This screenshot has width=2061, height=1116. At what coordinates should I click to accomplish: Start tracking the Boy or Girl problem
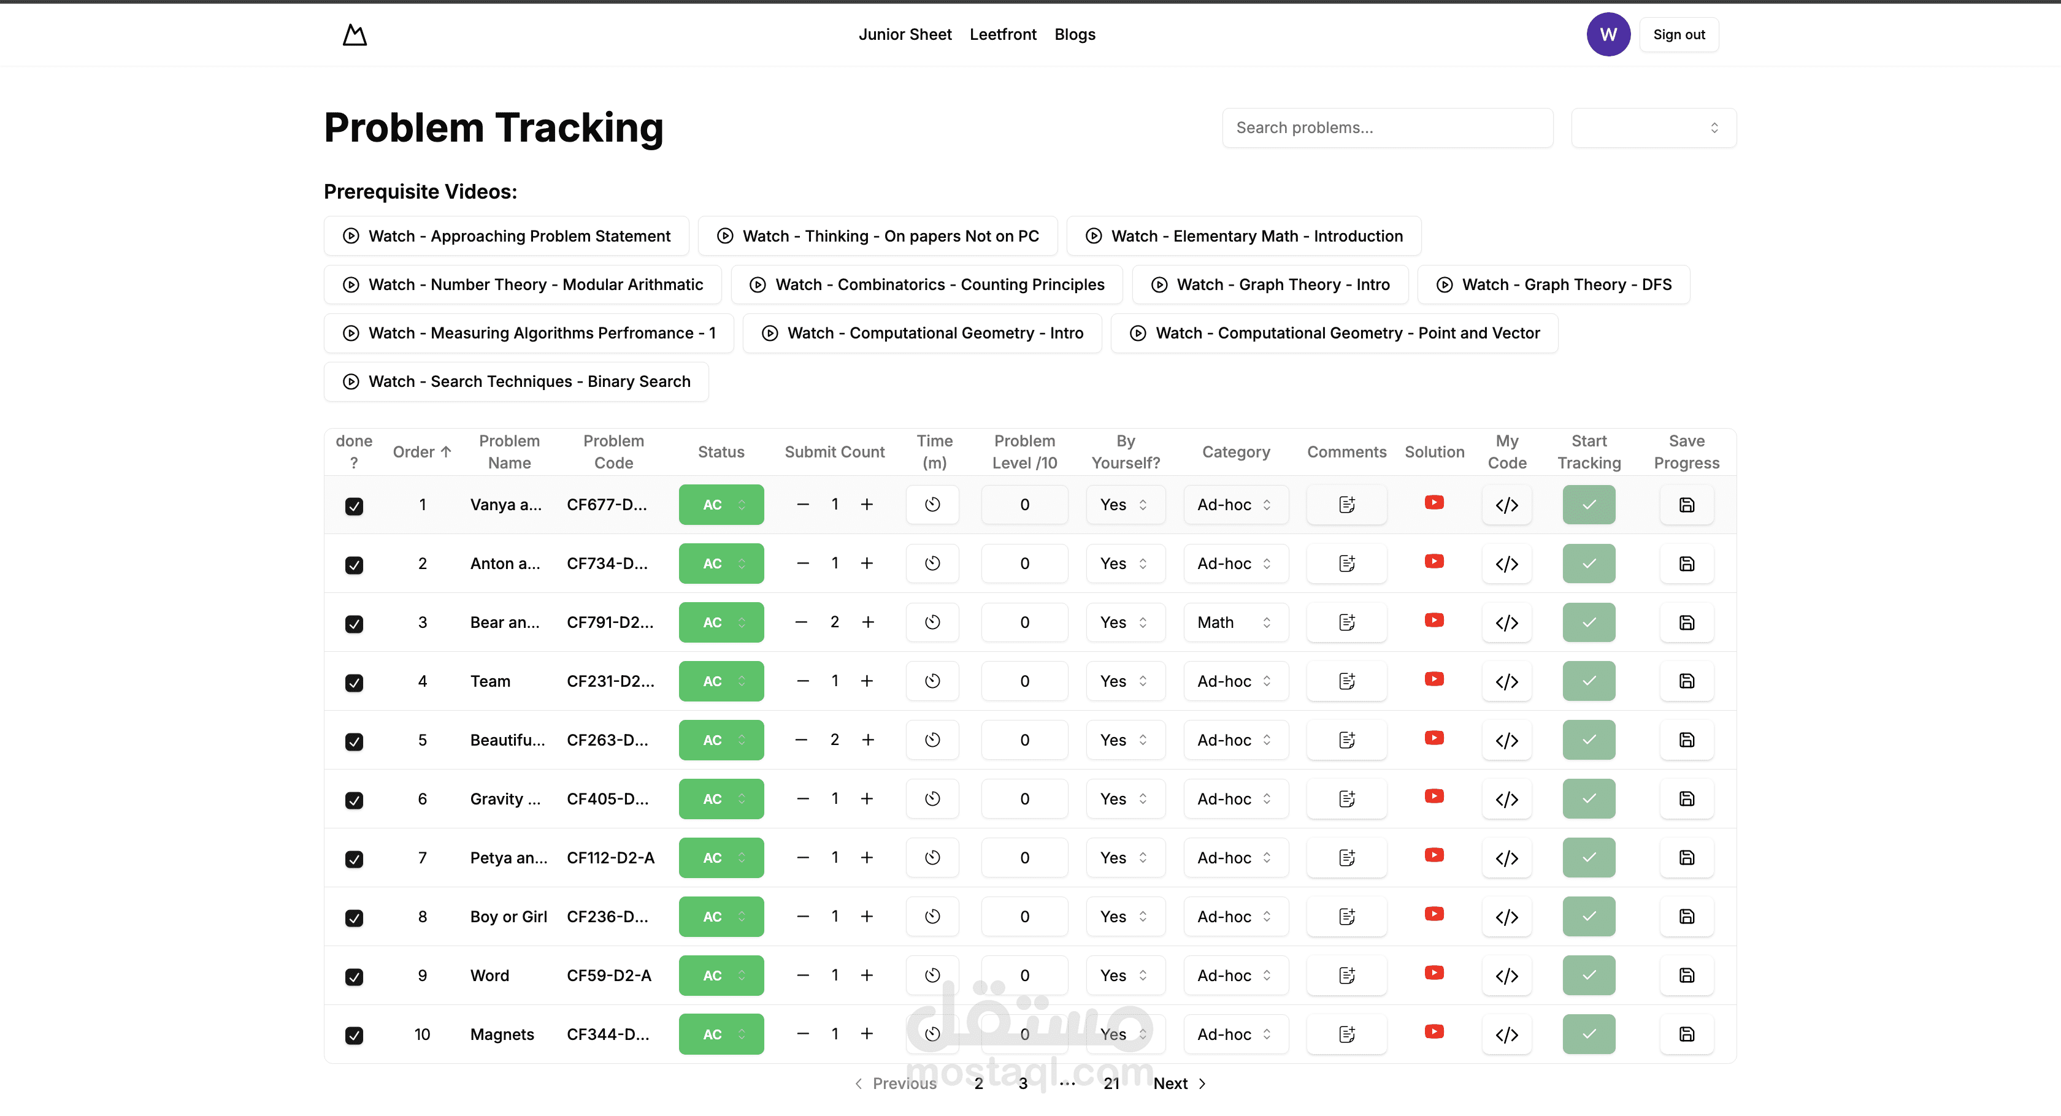tap(1588, 917)
